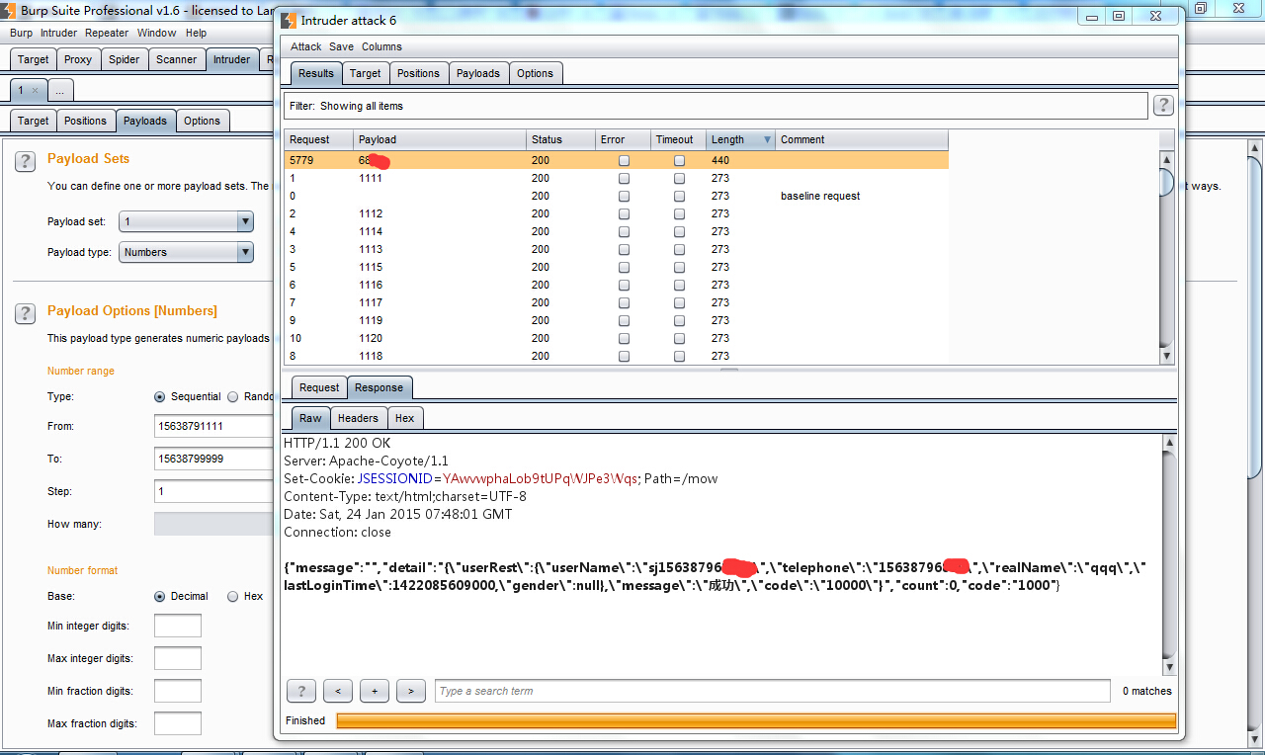Click the Payload column header
The height and width of the screenshot is (755, 1265).
pos(440,139)
